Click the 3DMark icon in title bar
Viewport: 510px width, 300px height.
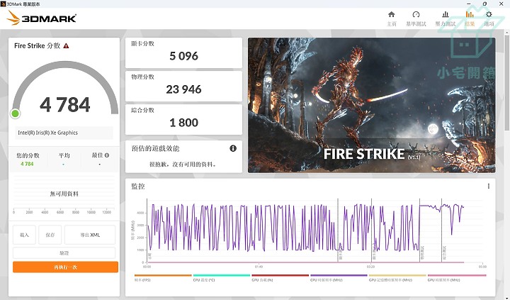(x=4, y=4)
